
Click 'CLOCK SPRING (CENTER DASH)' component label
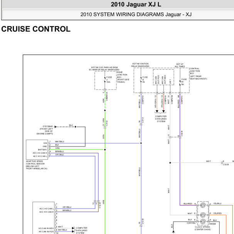(x=202, y=228)
